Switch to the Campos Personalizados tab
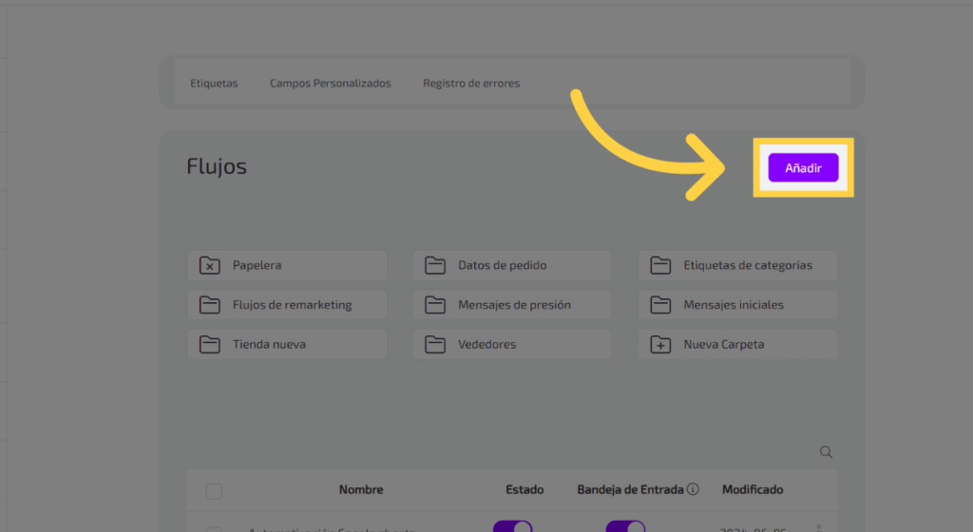The width and height of the screenshot is (973, 532). point(330,84)
